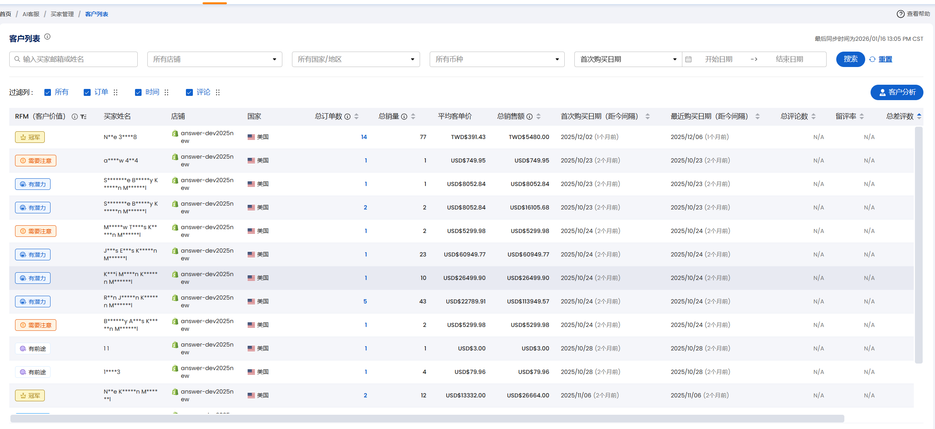Sort by 总销量 using sort arrows
Image resolution: width=935 pixels, height=429 pixels.
point(413,116)
